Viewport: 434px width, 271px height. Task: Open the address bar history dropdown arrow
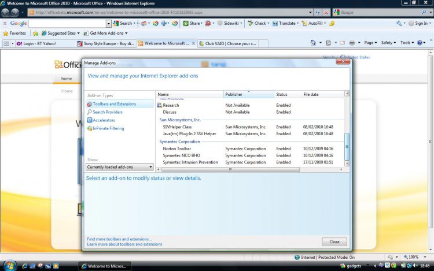coord(310,13)
